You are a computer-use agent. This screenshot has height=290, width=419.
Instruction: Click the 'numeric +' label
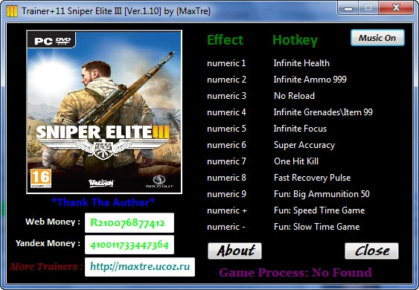[227, 210]
